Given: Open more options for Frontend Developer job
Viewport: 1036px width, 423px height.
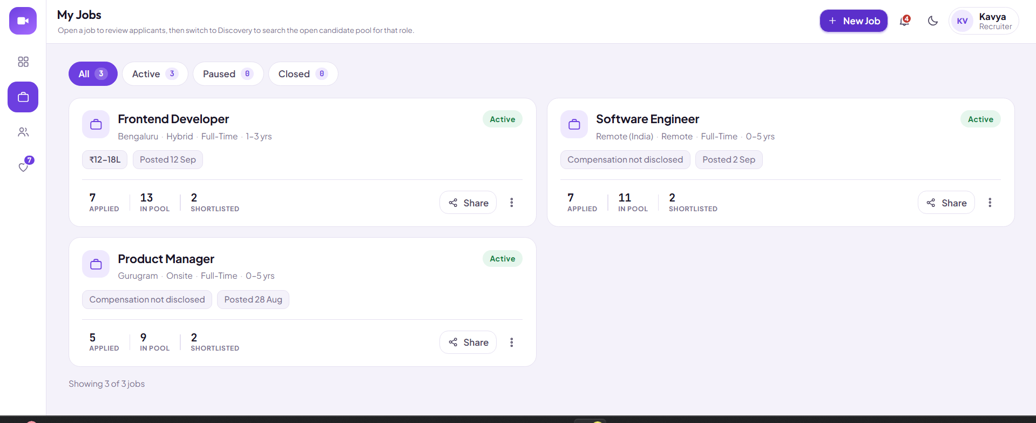Looking at the screenshot, I should 512,203.
